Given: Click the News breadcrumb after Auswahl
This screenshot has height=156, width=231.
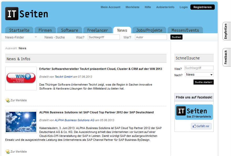Looking at the screenshot, I should coord(22,48).
